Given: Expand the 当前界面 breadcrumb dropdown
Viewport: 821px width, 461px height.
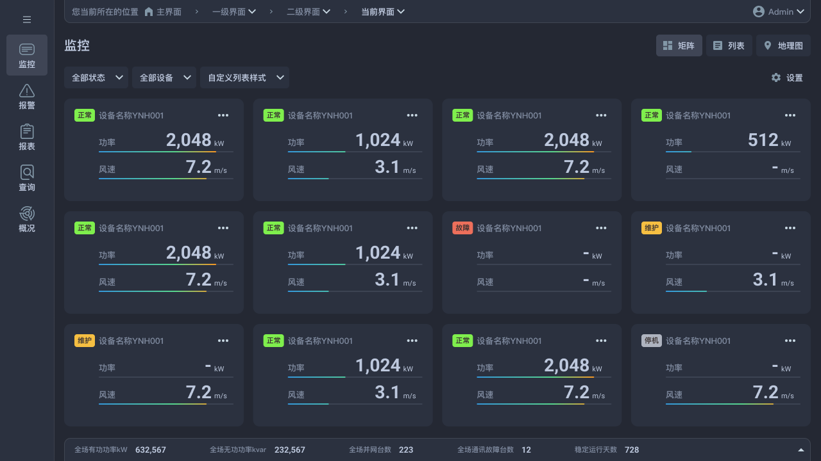Looking at the screenshot, I should pyautogui.click(x=383, y=12).
